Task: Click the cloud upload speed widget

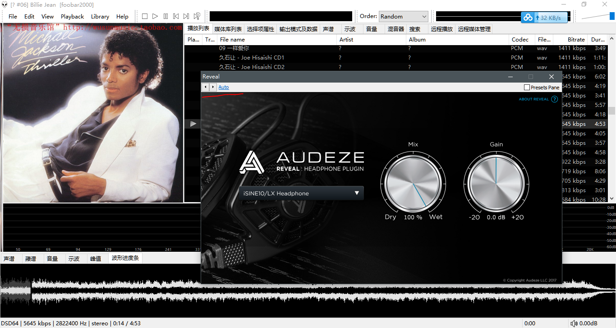Action: (545, 18)
